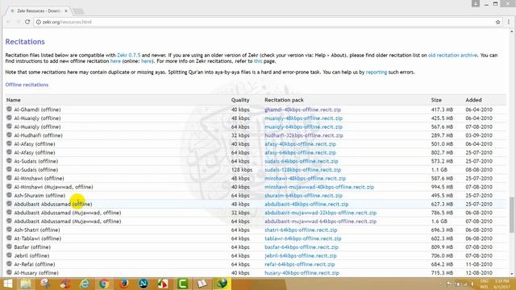Download abdulbasit-mujawwad-64kbps-offline.recit.zip
This screenshot has height=290, width=516.
click(x=321, y=222)
